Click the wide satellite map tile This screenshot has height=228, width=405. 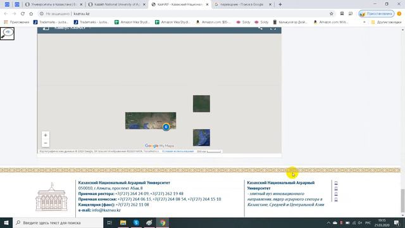[151, 121]
